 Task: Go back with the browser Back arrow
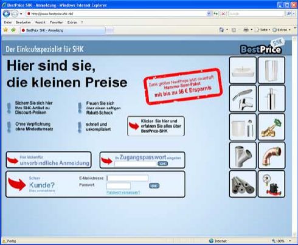pyautogui.click(x=7, y=14)
